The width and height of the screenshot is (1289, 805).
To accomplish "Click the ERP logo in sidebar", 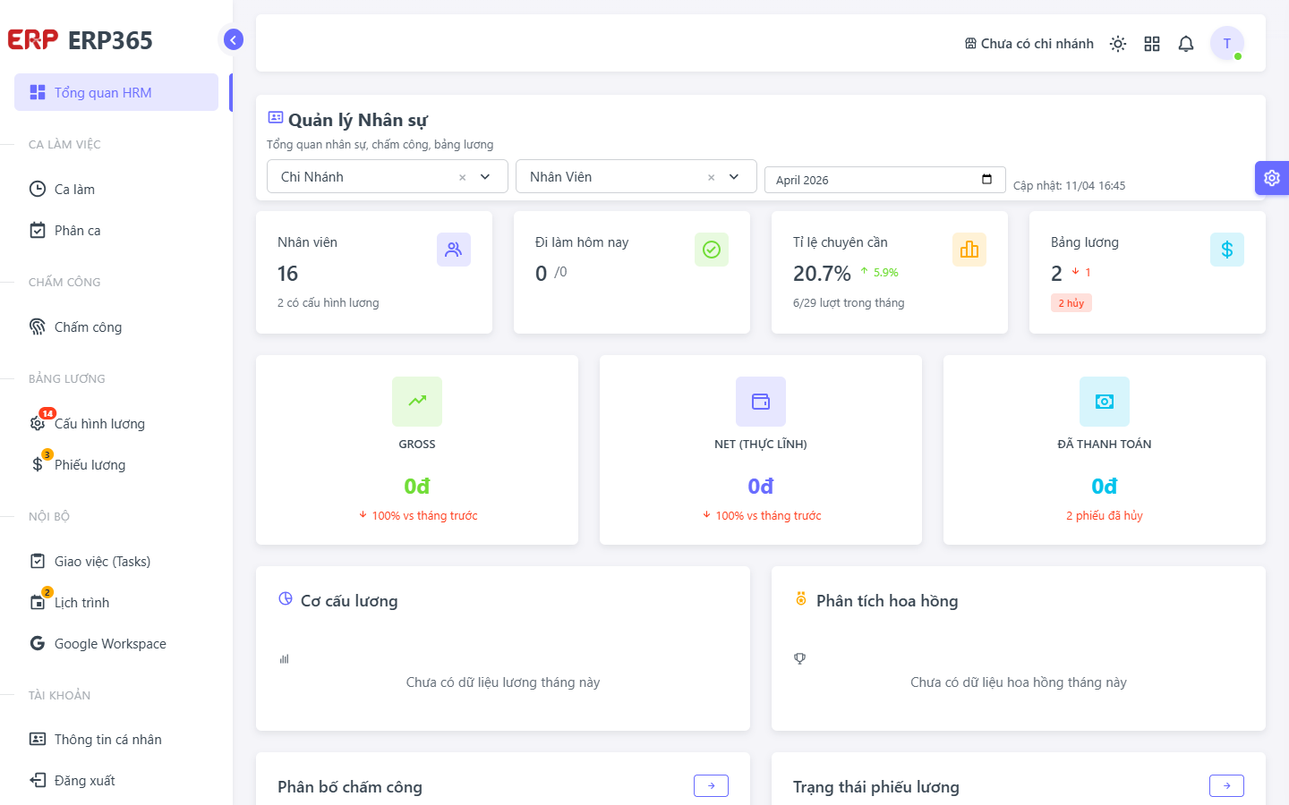I will pos(32,40).
